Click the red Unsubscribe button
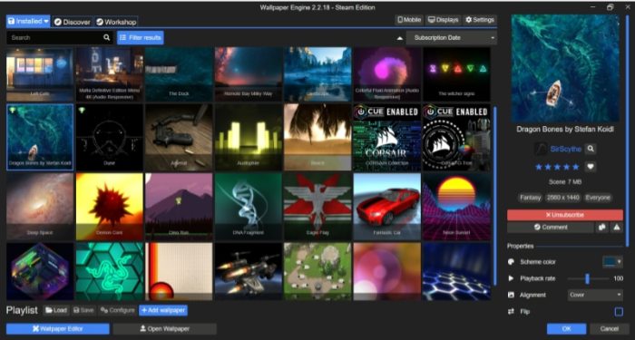 (x=565, y=215)
